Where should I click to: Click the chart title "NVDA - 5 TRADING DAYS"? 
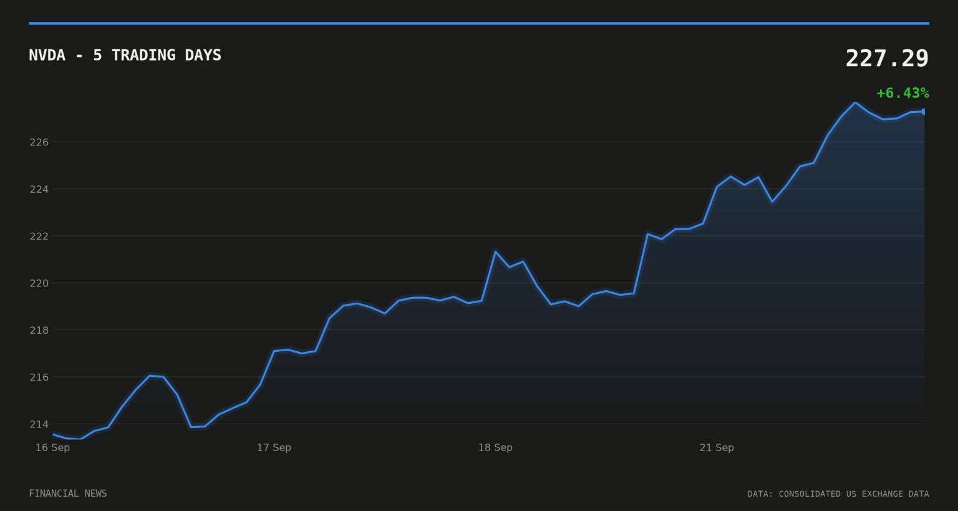[x=125, y=55]
